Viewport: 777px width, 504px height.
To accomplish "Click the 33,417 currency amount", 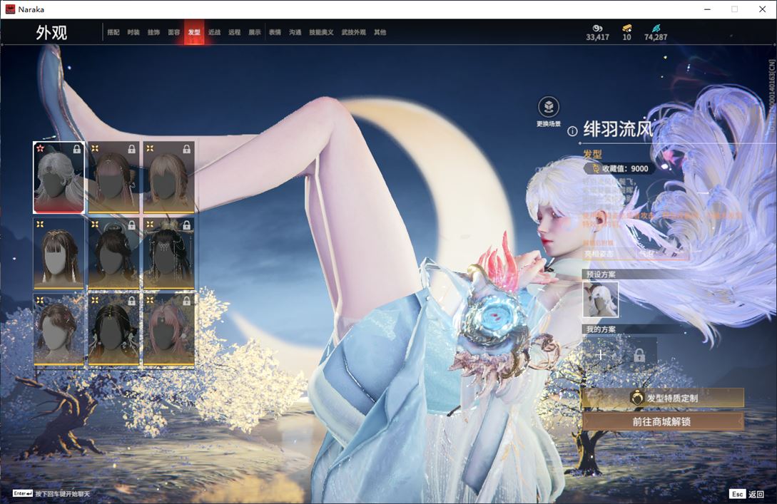I will (598, 37).
